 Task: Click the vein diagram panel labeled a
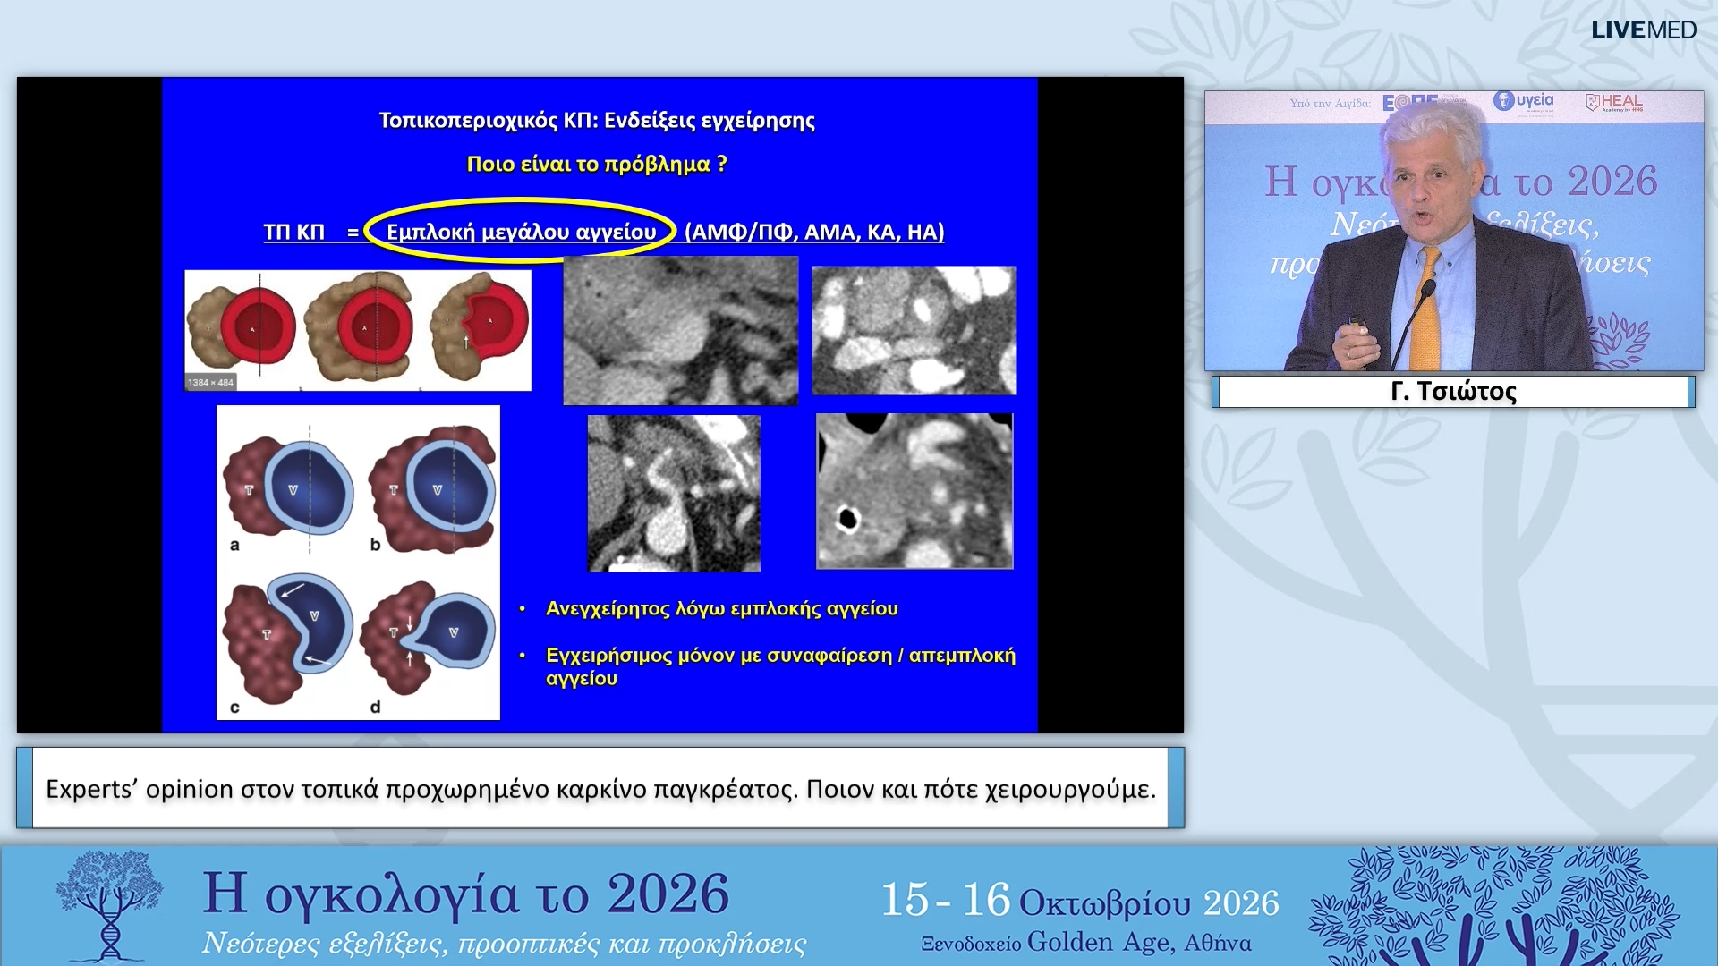point(286,492)
